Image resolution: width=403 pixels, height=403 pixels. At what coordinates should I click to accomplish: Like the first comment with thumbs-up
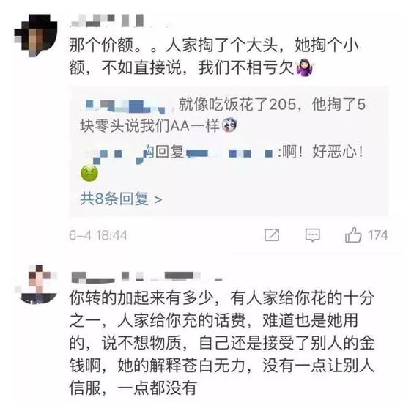353,234
